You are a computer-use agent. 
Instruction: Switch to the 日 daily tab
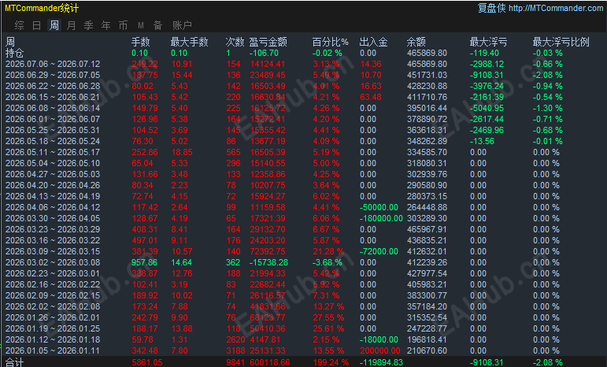pyautogui.click(x=37, y=25)
